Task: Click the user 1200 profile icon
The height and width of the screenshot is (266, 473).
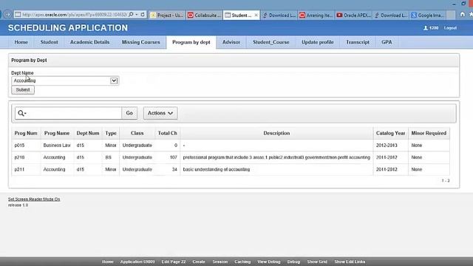Action: [426, 28]
